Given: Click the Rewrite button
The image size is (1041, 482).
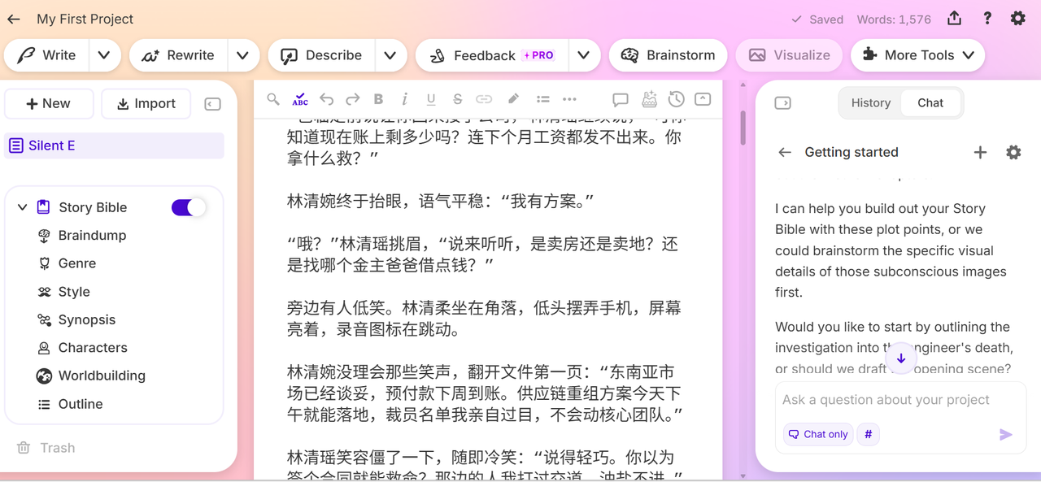Looking at the screenshot, I should pos(177,55).
